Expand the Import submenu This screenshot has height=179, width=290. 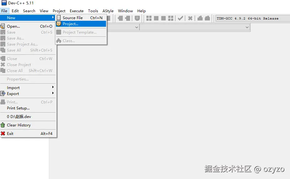(28, 88)
